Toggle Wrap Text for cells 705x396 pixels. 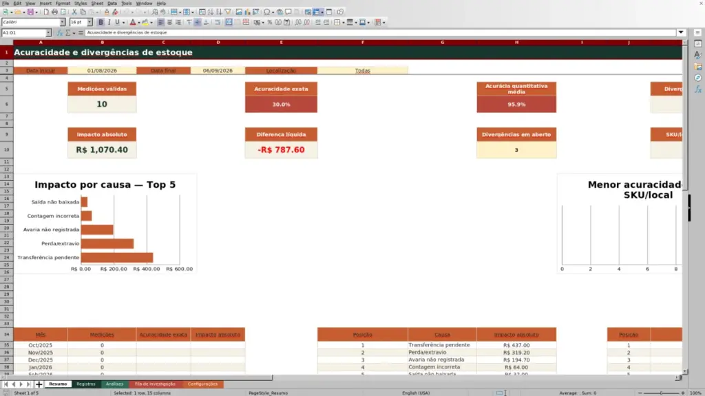coord(218,23)
